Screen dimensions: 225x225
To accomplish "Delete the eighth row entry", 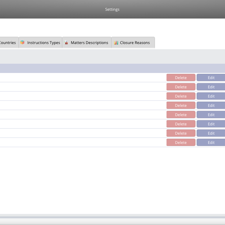I will pyautogui.click(x=181, y=142).
